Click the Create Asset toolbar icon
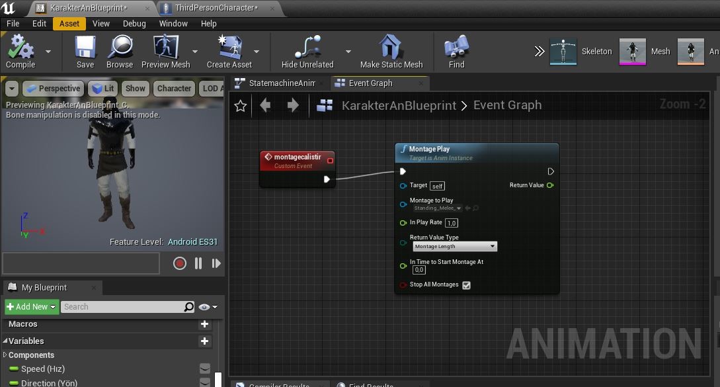The image size is (720, 387). click(x=229, y=52)
